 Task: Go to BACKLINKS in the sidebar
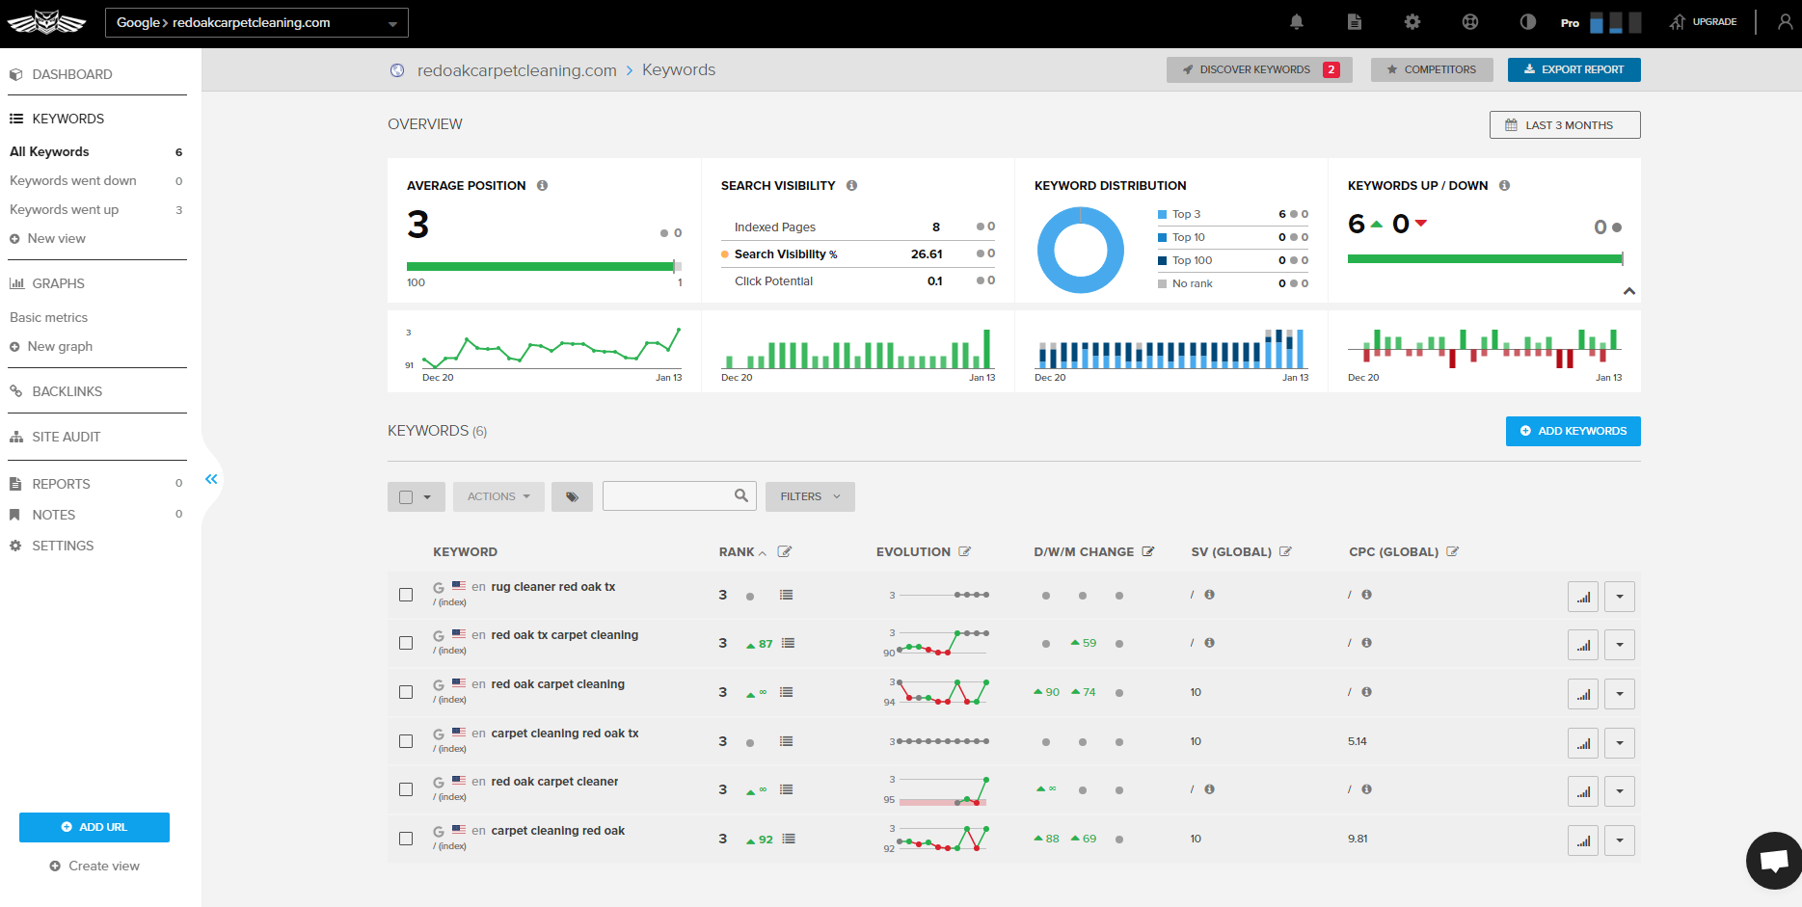[x=67, y=391]
